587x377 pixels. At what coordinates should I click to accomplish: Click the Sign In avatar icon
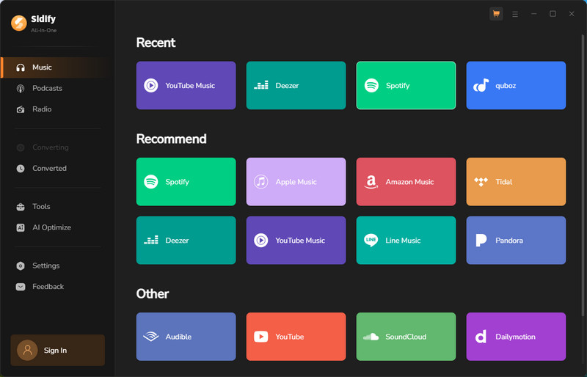(x=27, y=350)
